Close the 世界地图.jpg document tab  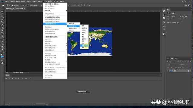24,9
